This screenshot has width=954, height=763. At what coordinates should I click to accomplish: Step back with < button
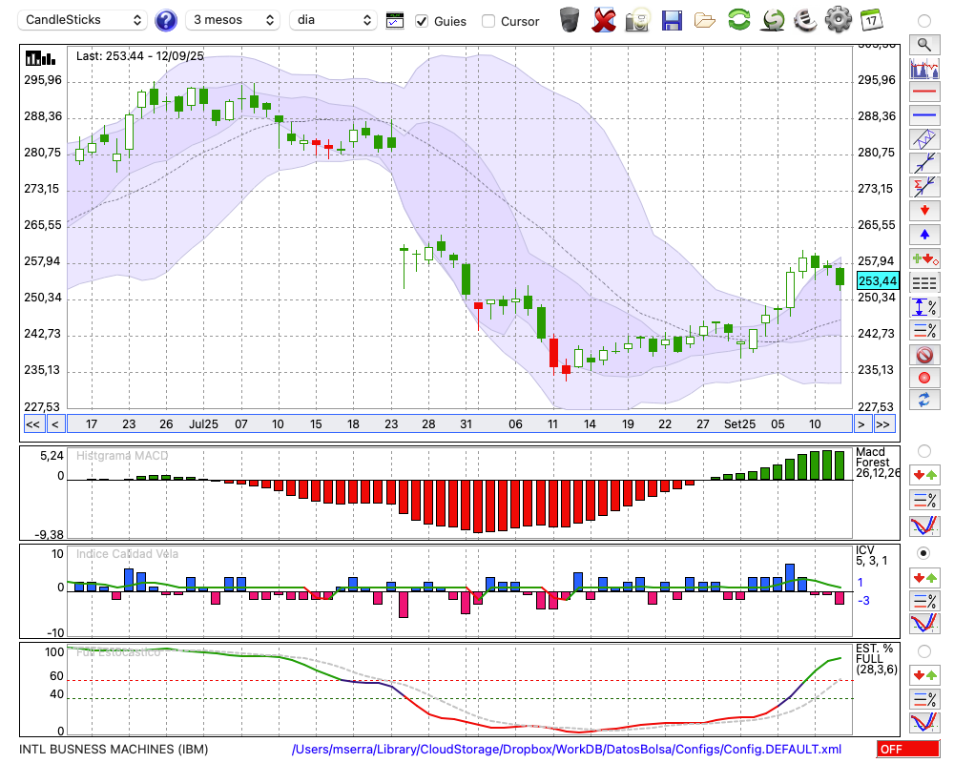click(55, 424)
